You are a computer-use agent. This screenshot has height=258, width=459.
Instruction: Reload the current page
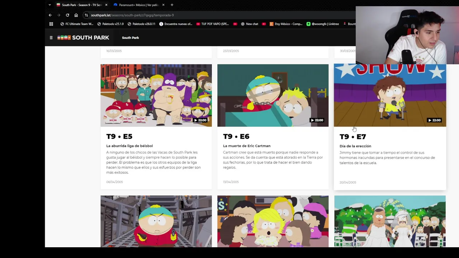click(67, 15)
